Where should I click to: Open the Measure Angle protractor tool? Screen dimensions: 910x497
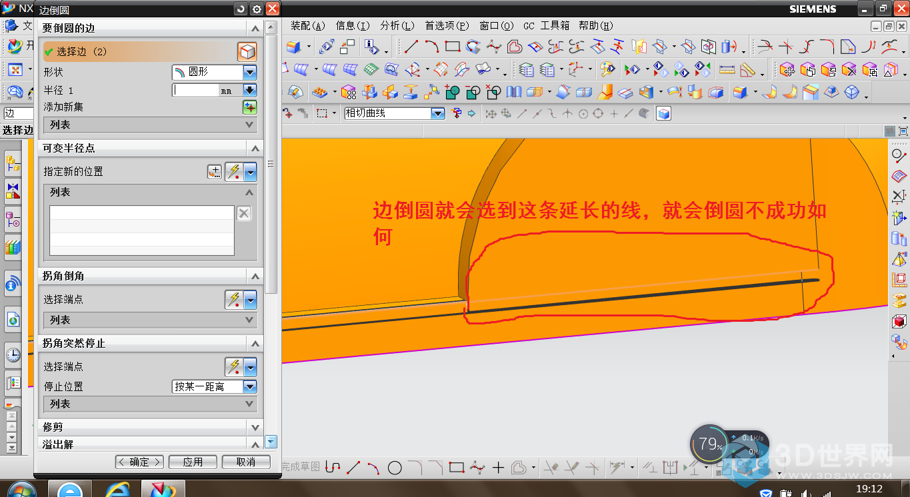(747, 69)
